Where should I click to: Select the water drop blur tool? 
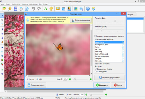coord(2,33)
